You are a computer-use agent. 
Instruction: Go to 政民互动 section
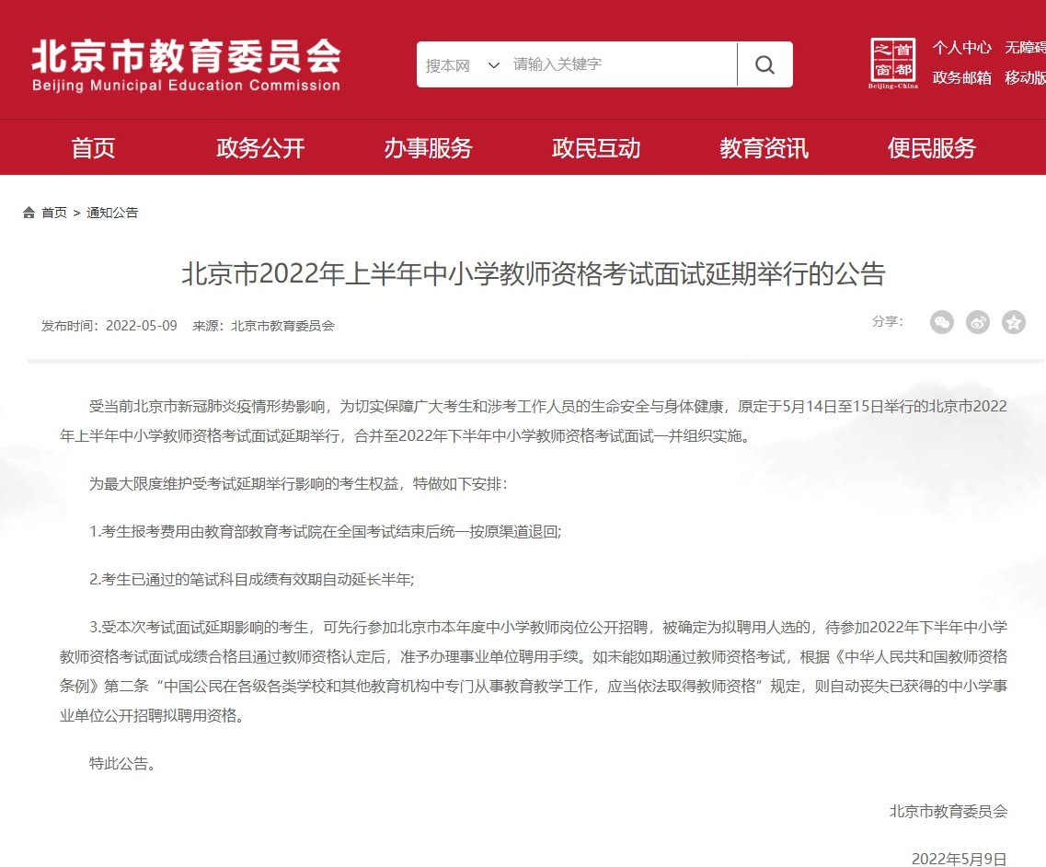click(x=595, y=148)
